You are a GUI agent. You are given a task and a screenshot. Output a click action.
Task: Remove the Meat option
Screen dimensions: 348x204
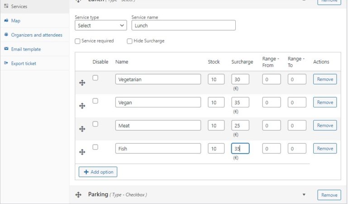325,125
